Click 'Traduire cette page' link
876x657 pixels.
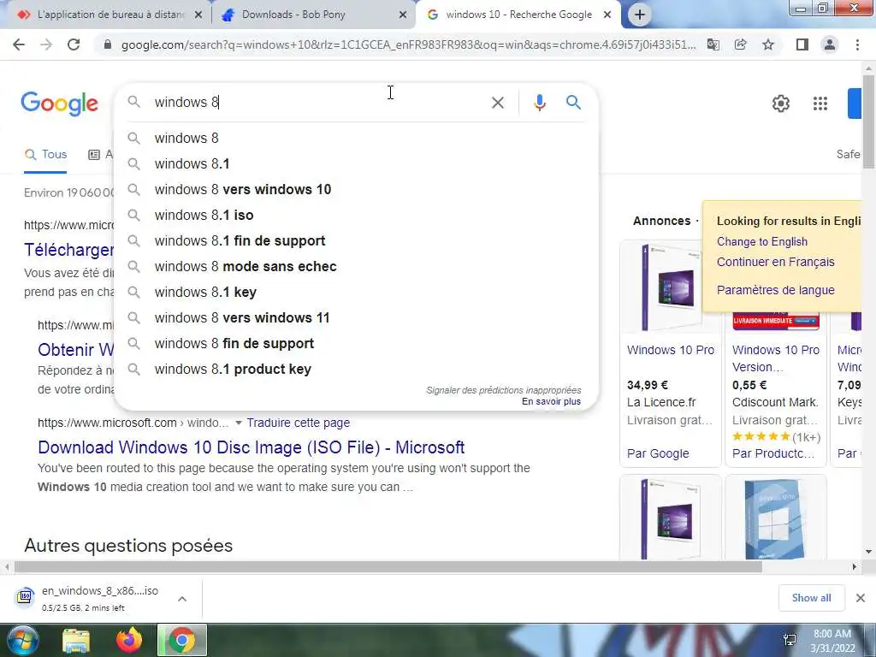tap(299, 423)
